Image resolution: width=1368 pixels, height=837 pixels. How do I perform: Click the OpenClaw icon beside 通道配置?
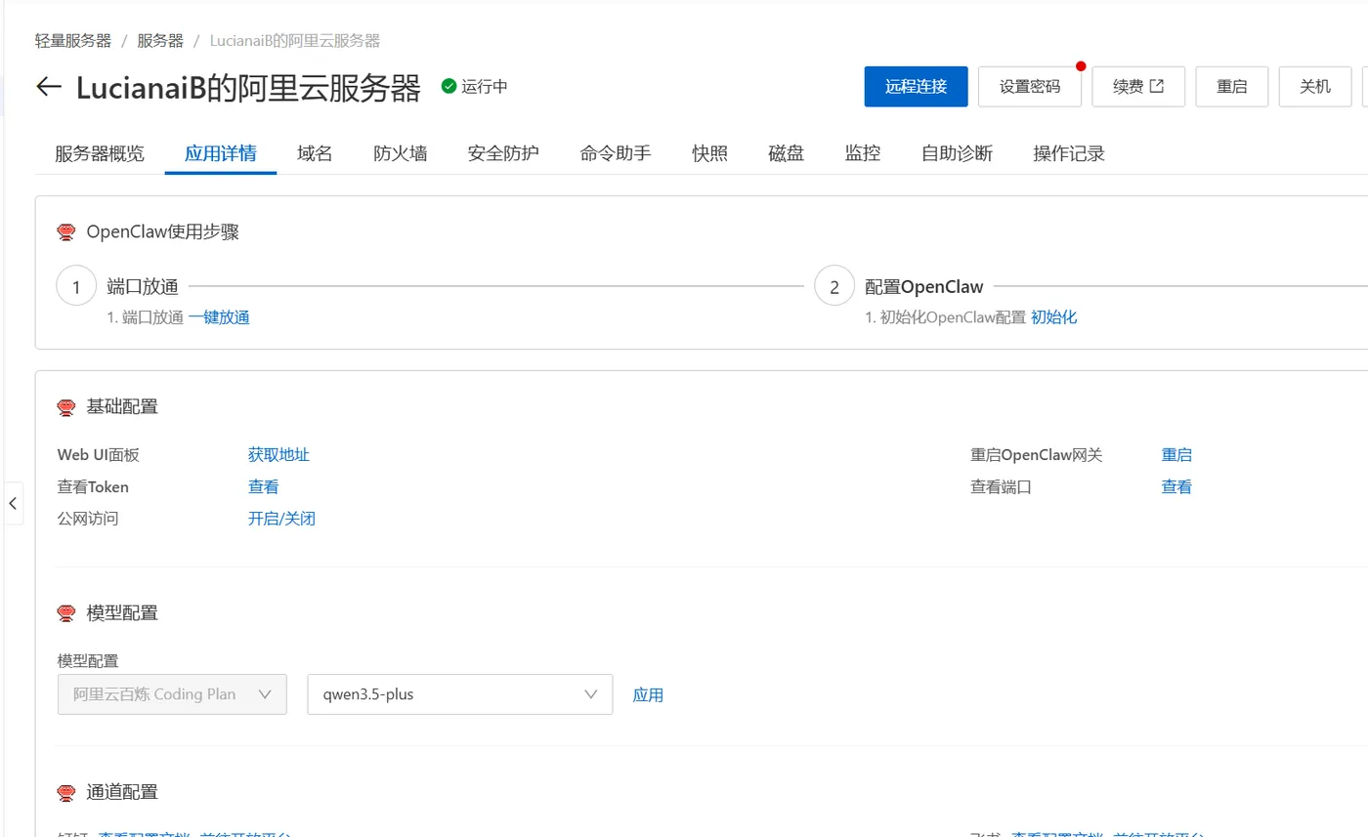[x=66, y=792]
